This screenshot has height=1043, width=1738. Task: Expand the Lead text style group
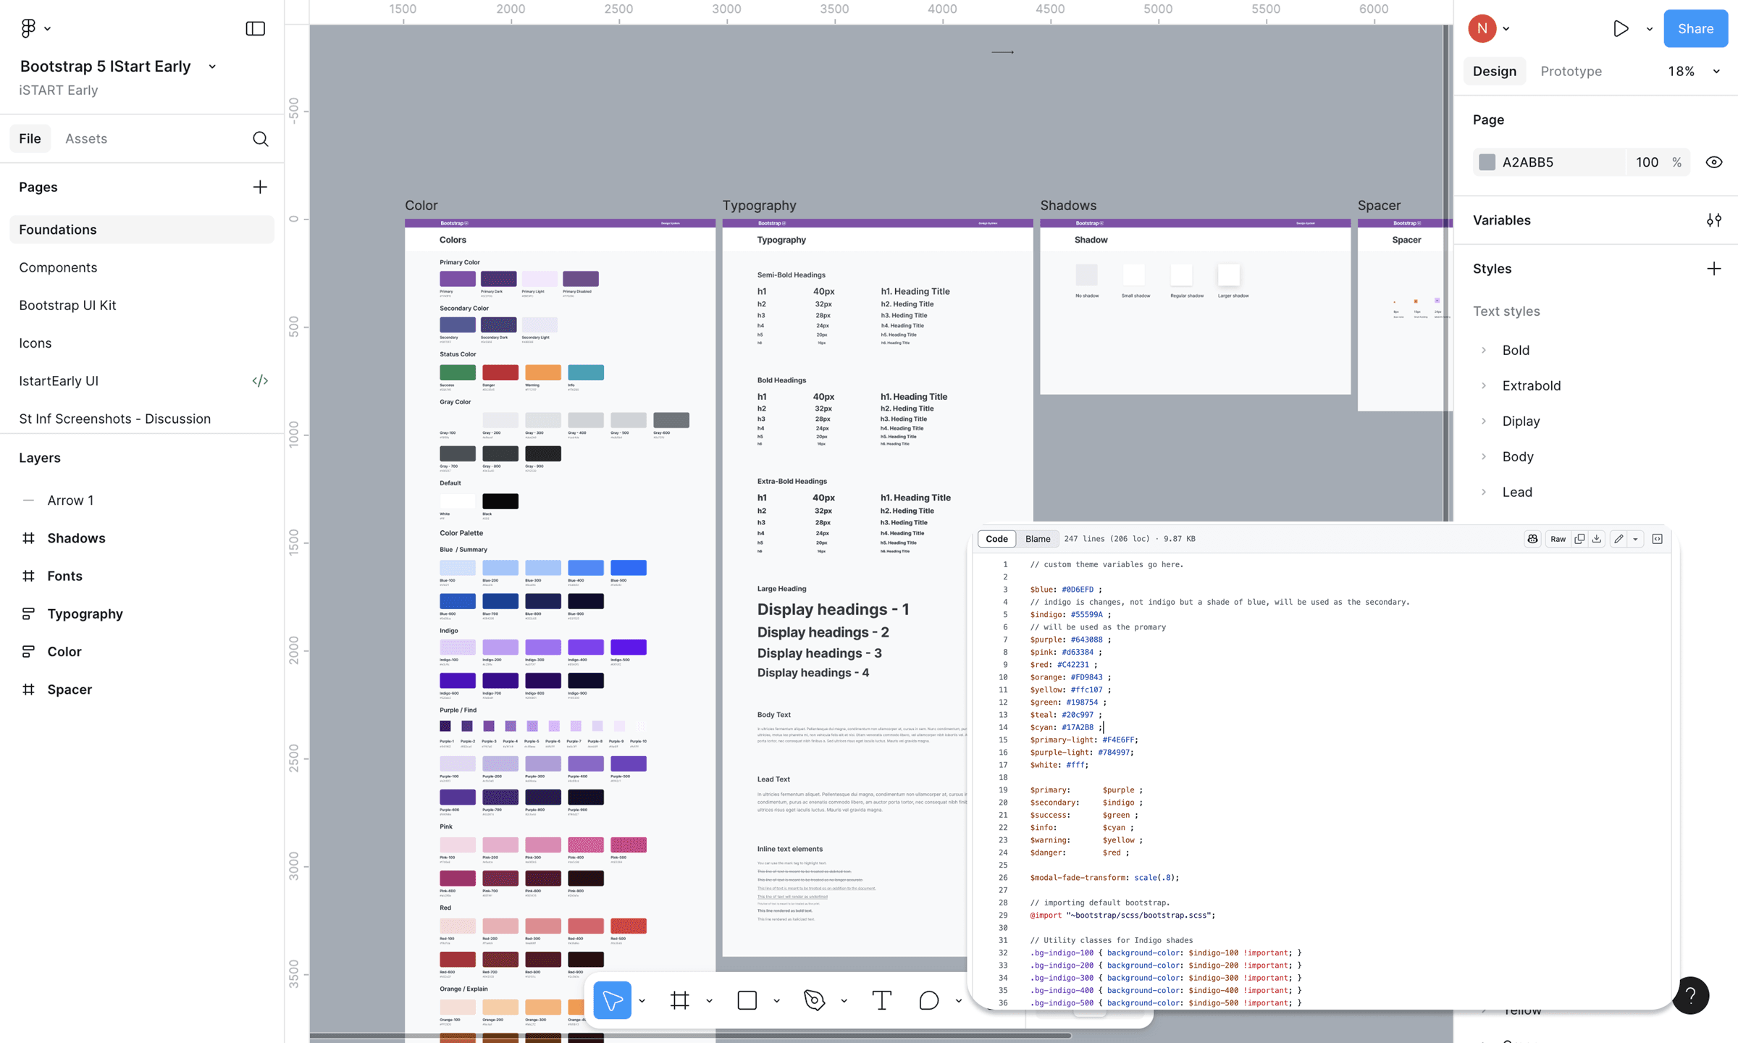[1484, 493]
